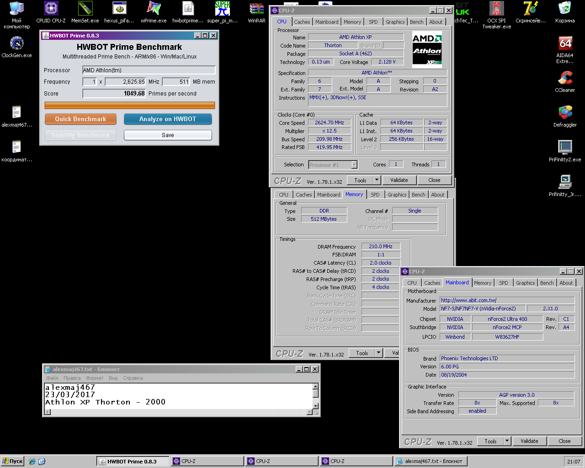
Task: Expand Tools arrow in mainboard CPU-Z window
Action: coord(507,441)
